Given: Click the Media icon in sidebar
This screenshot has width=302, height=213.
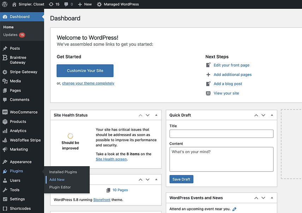Looking at the screenshot, I should click(x=5, y=81).
